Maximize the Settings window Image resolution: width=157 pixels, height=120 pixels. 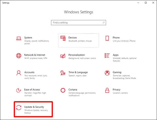coord(146,3)
